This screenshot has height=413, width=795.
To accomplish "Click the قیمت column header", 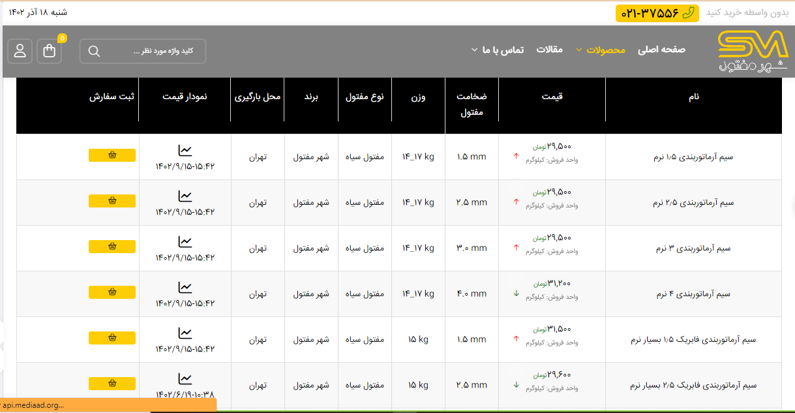I will click(552, 97).
